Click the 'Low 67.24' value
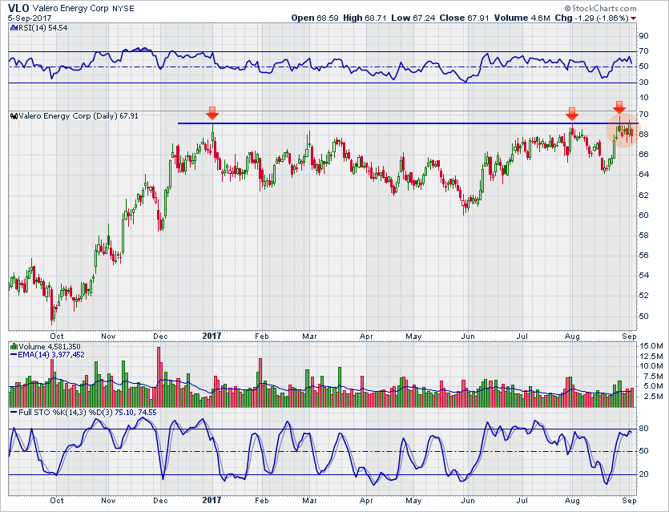669x512 pixels. (413, 18)
